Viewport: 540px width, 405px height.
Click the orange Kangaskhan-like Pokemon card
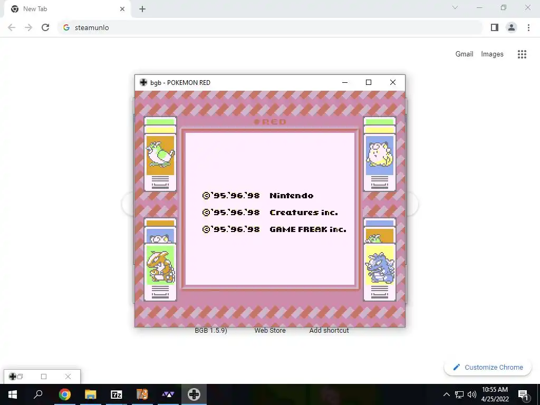160,272
